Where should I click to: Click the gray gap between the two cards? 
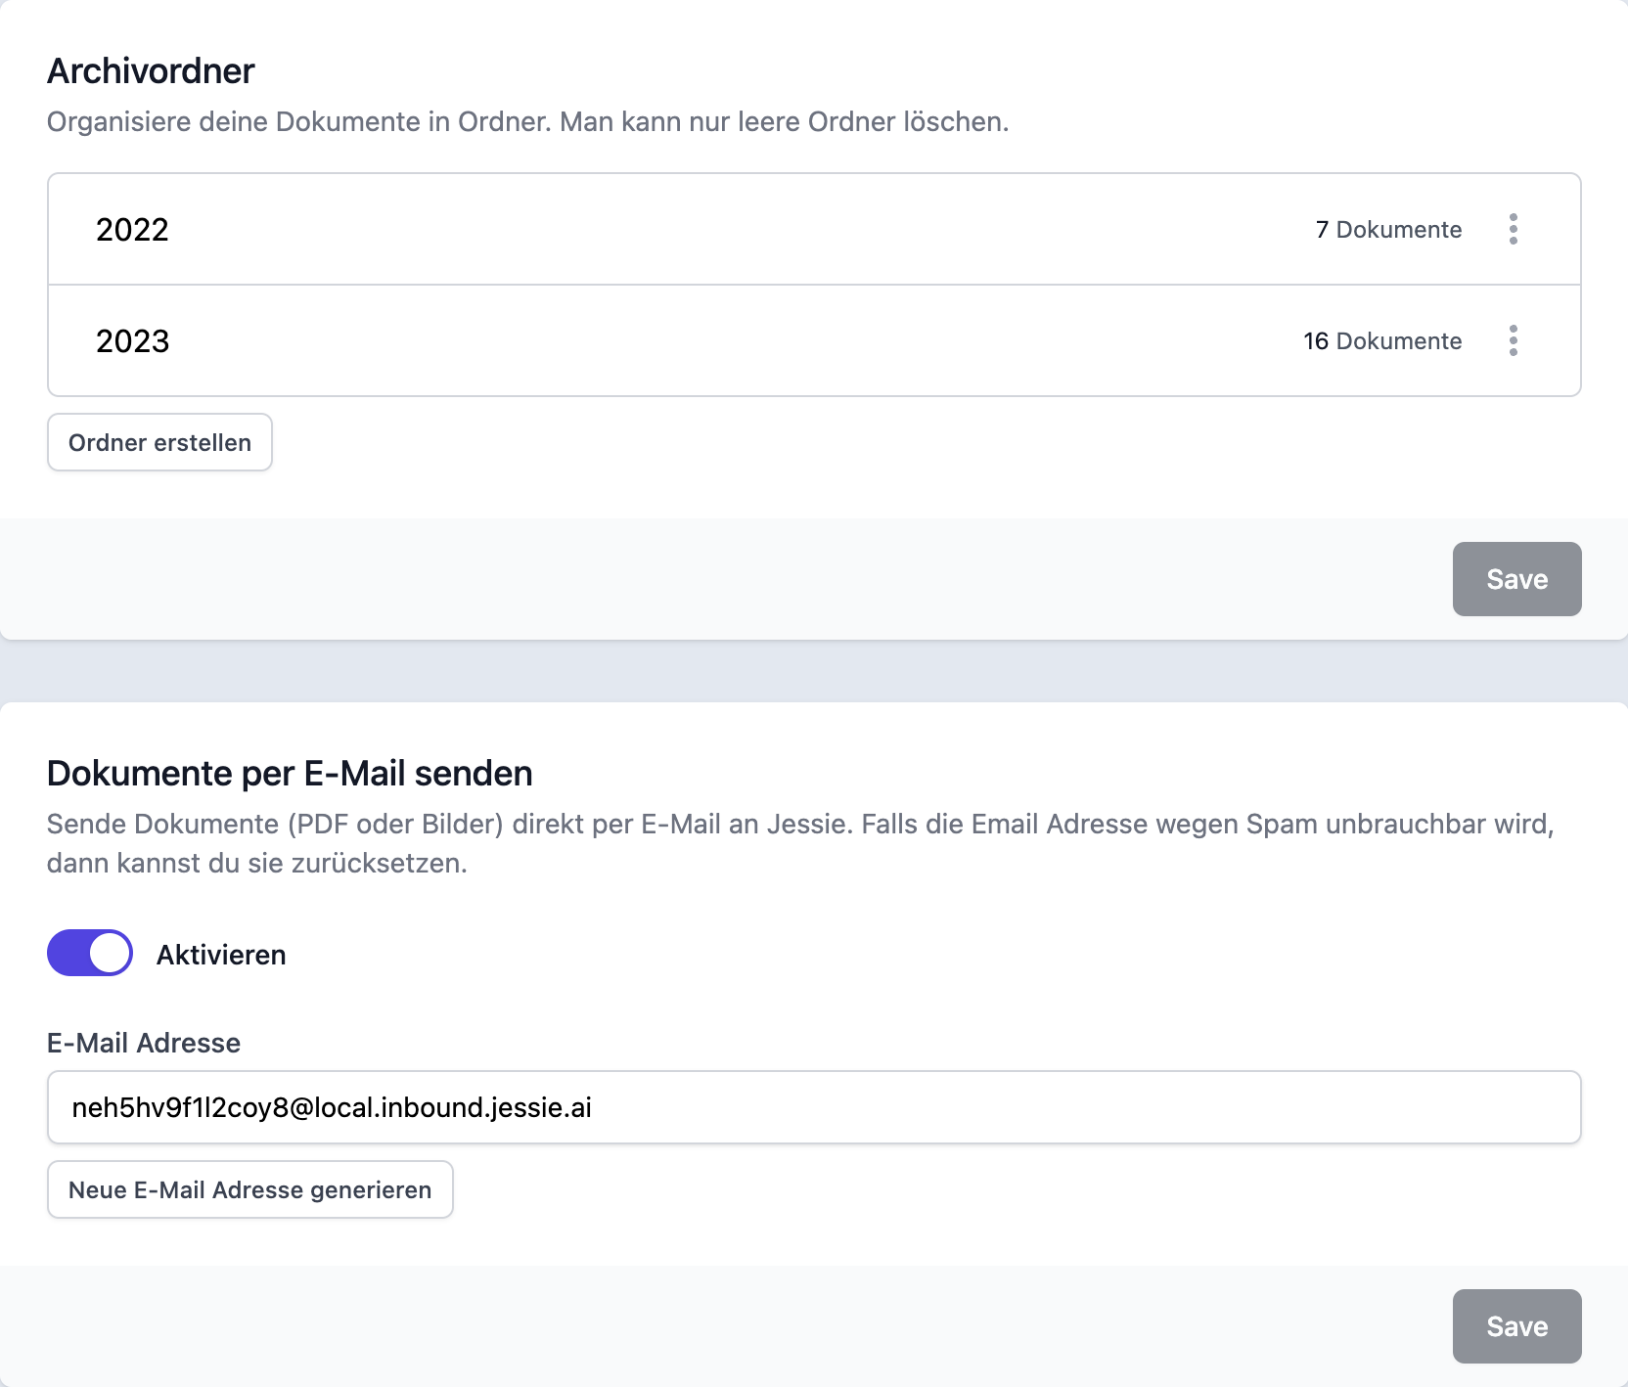pos(814,671)
